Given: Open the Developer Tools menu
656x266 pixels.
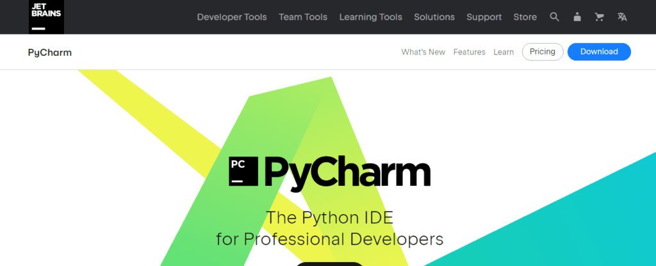Looking at the screenshot, I should pyautogui.click(x=232, y=17).
